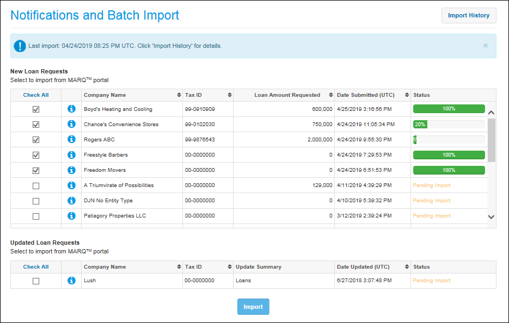This screenshot has height=323, width=509.
Task: View info for Freestyle Barbers
Action: [x=71, y=154]
